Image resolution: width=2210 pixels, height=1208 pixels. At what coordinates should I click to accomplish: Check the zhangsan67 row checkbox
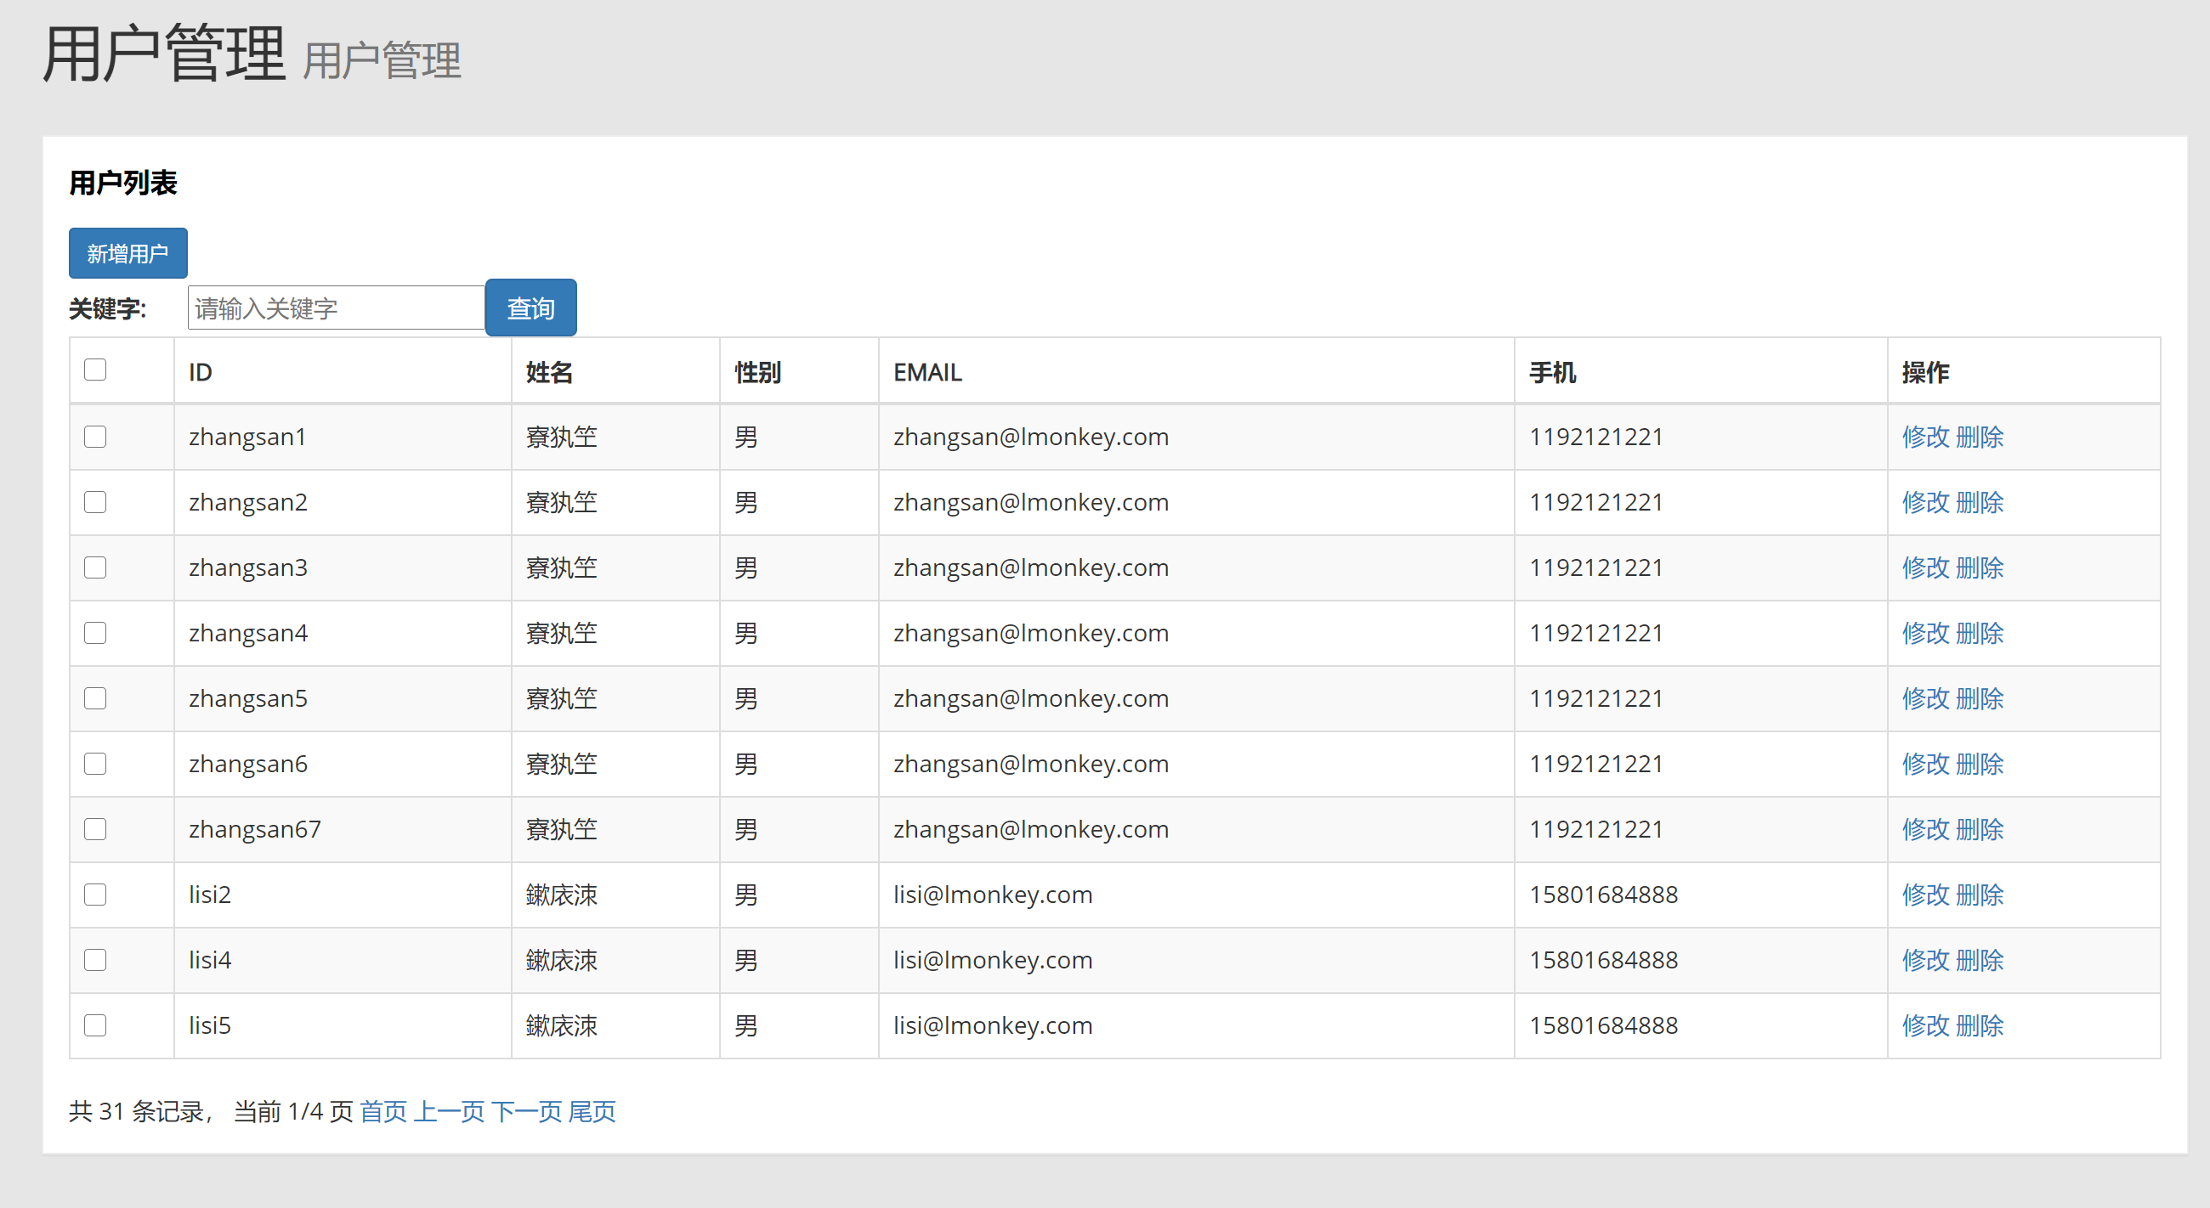(x=95, y=829)
